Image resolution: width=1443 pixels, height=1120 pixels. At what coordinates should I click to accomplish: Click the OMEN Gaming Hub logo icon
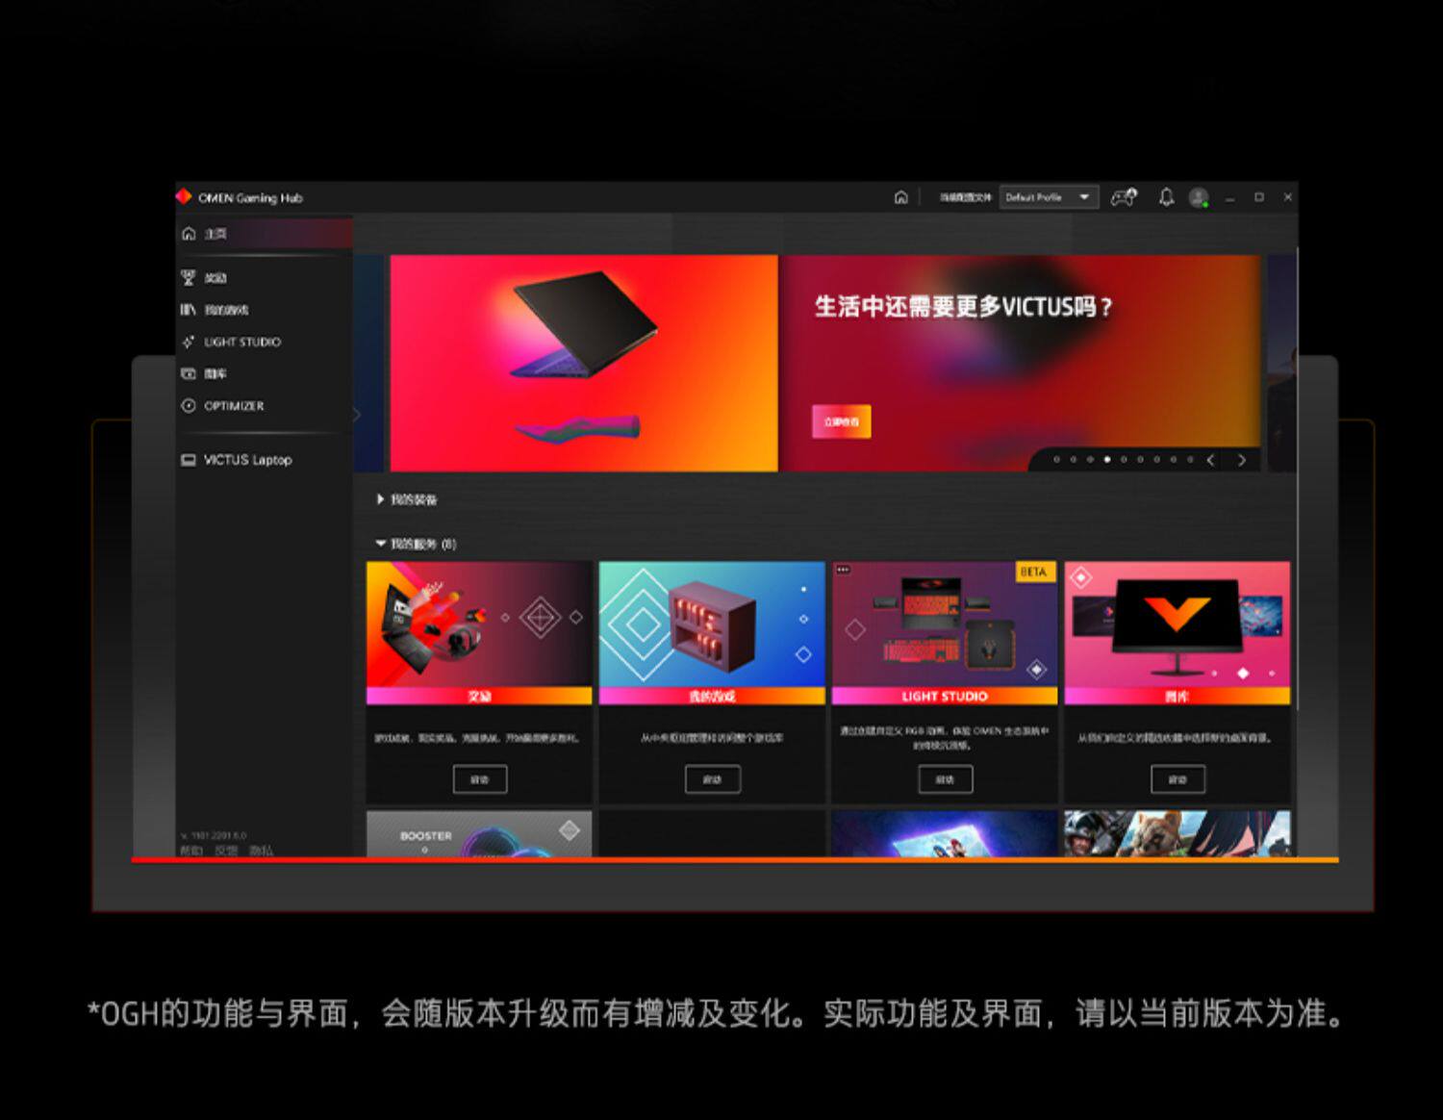pyautogui.click(x=184, y=196)
